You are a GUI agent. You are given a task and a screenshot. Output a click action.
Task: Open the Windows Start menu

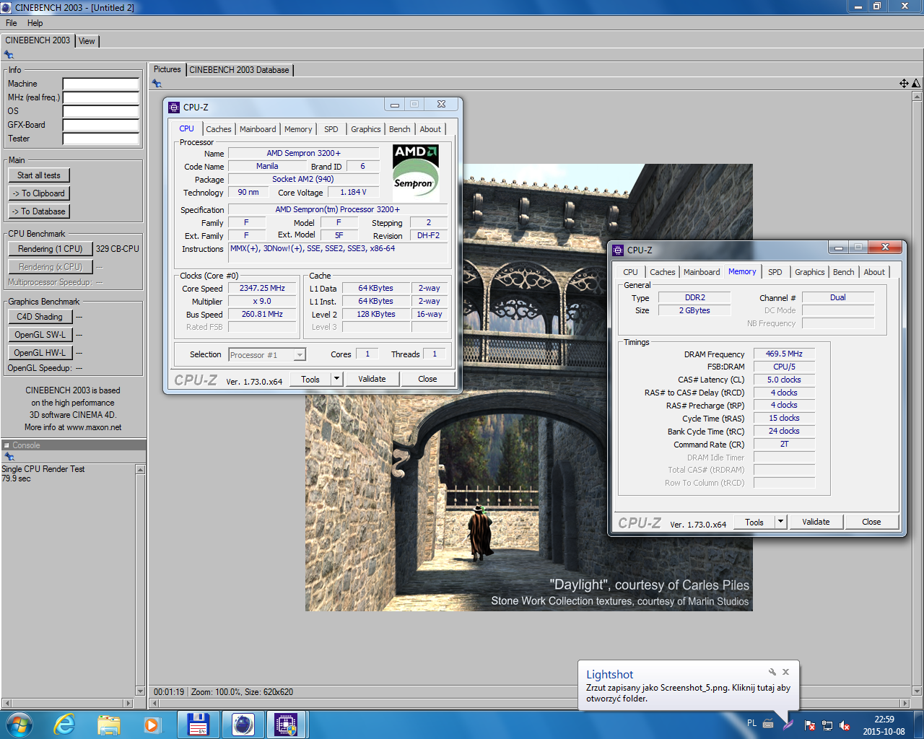(19, 725)
